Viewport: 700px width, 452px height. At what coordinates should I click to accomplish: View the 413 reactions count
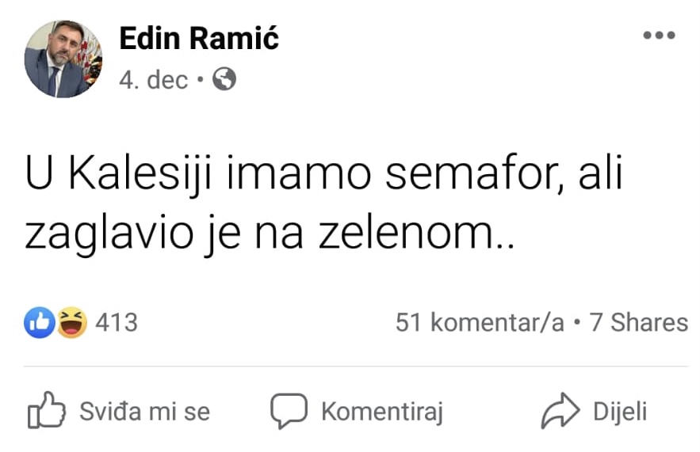pos(117,323)
